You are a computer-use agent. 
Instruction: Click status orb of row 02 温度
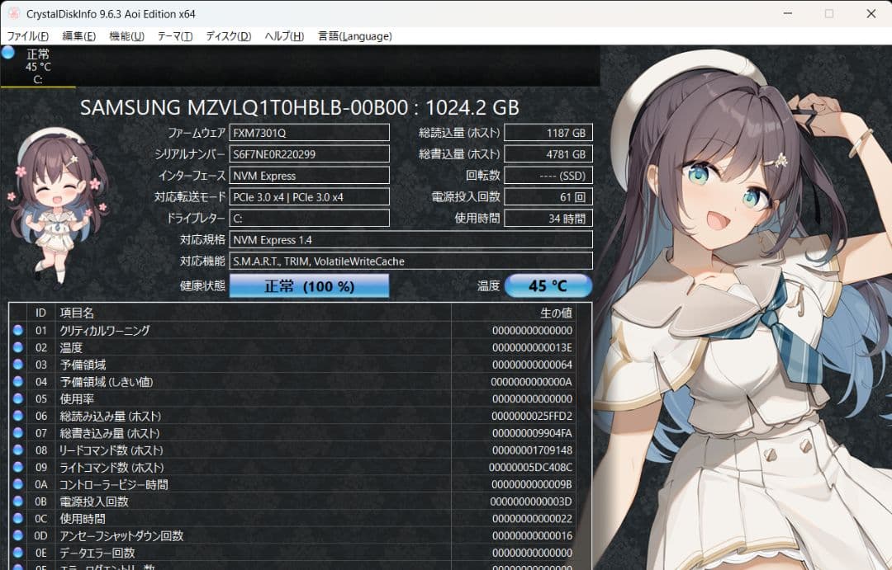pos(17,346)
